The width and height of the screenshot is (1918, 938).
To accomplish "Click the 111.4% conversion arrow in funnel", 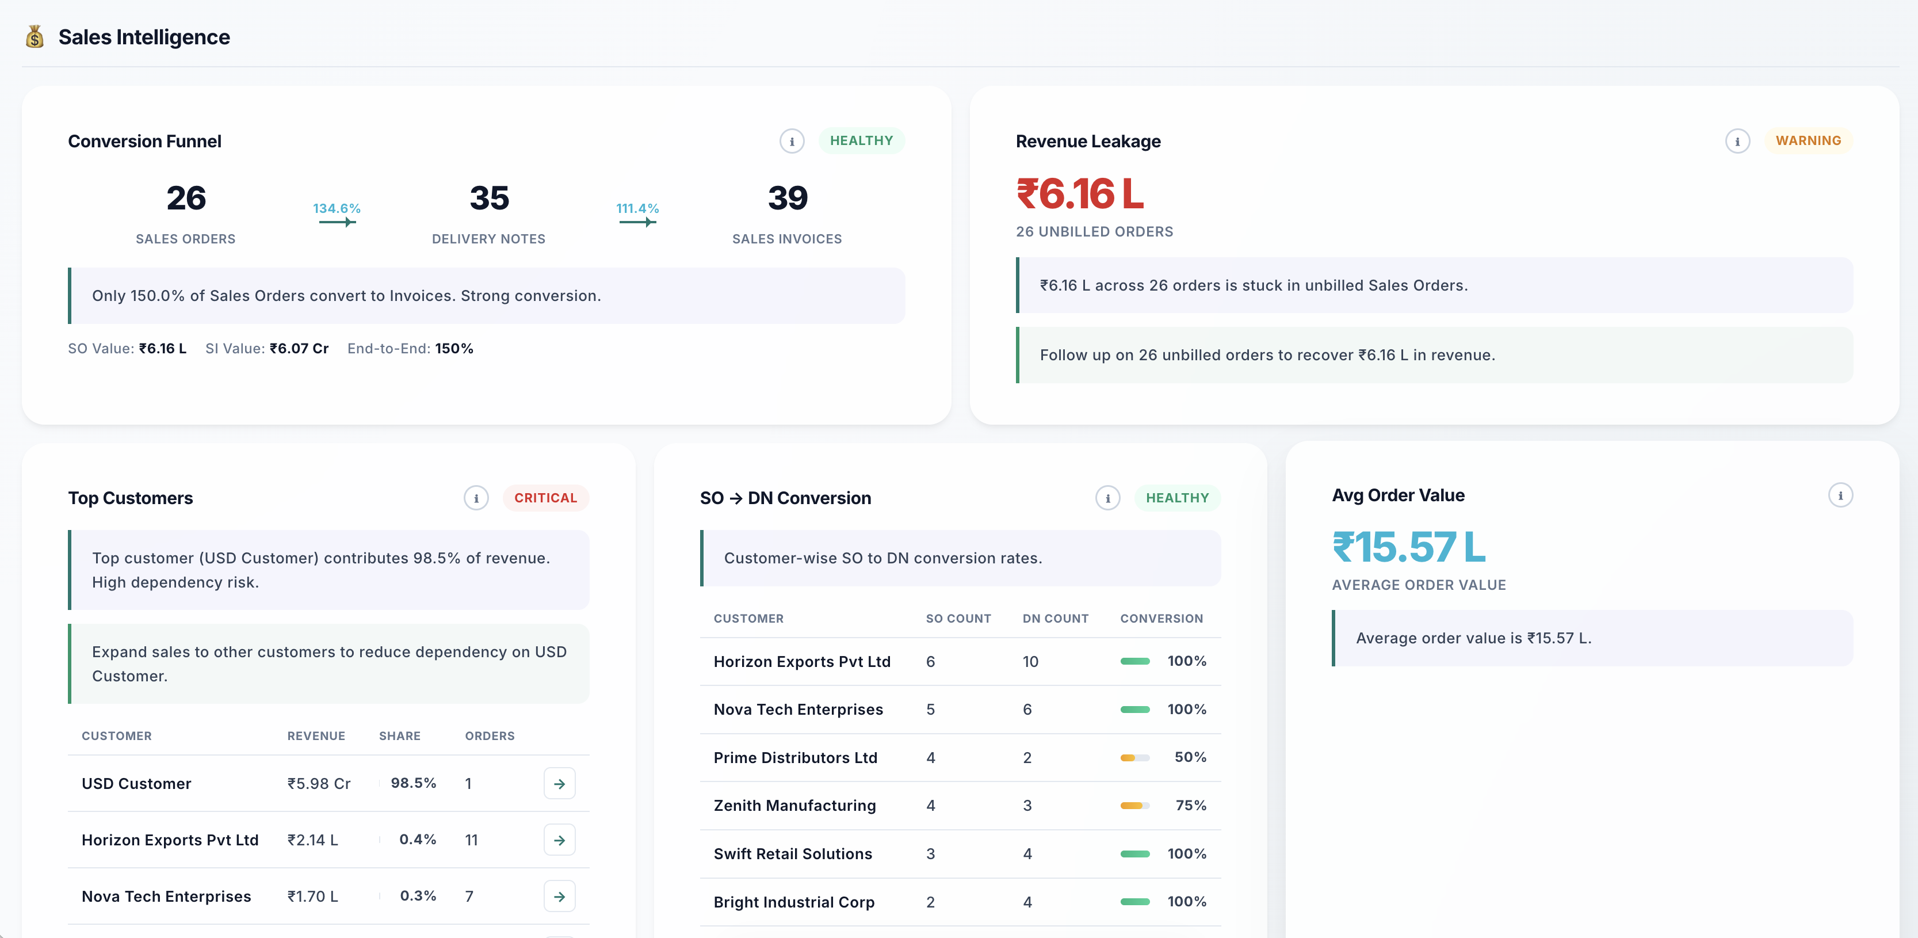I will click(x=637, y=222).
